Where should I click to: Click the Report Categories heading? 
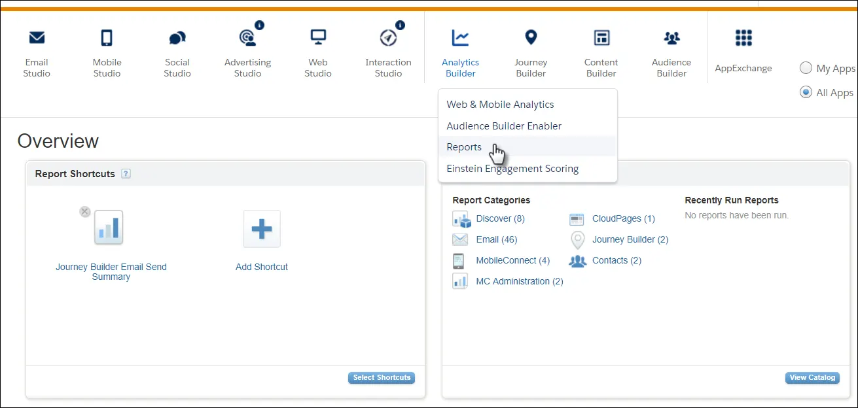click(x=492, y=200)
